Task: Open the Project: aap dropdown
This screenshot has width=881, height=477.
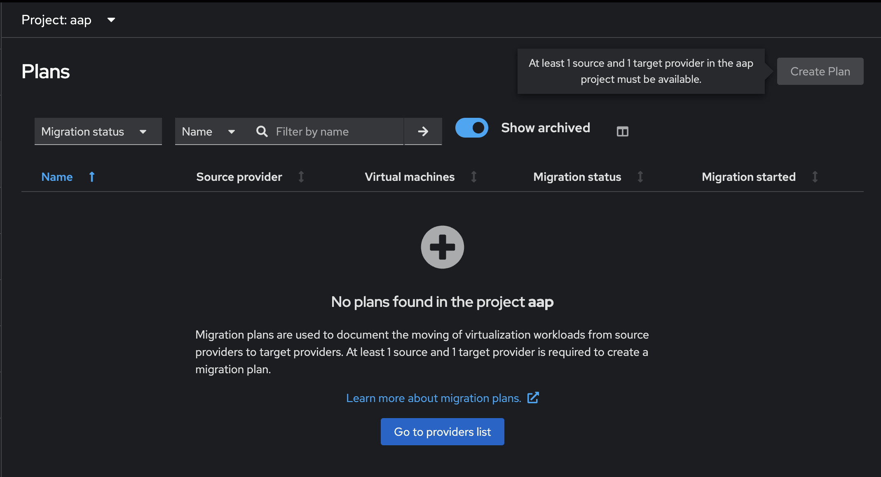Action: (x=68, y=20)
